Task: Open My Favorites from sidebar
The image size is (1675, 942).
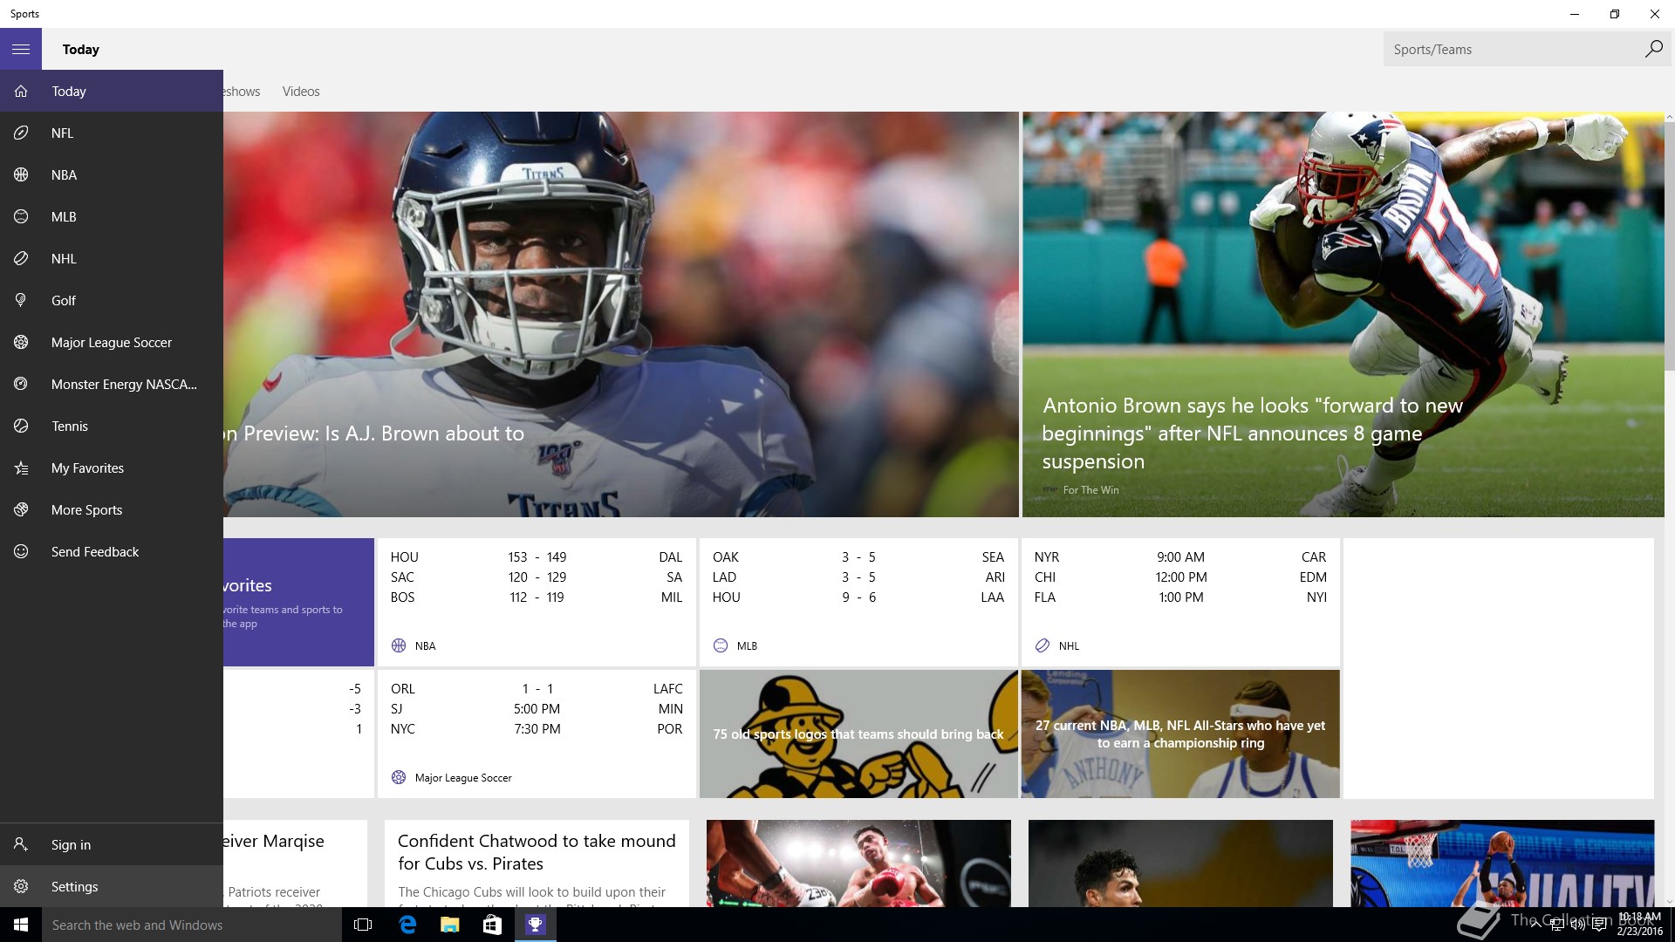Action: pyautogui.click(x=112, y=468)
